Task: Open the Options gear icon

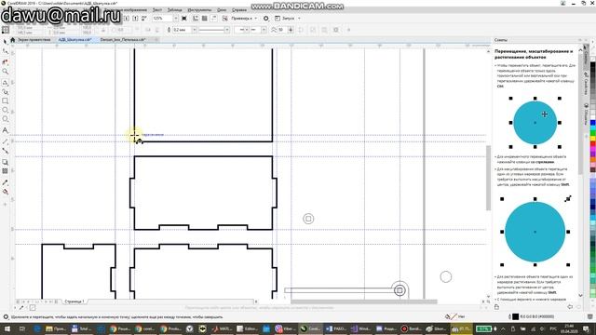Action: [x=266, y=18]
